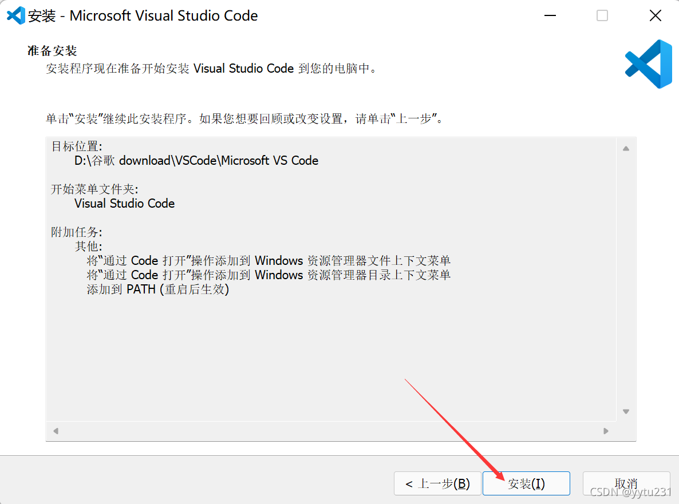Click the destination path D:\谷歌 download\VSCode\Microsoft VS Code
The width and height of the screenshot is (679, 504).
(196, 161)
